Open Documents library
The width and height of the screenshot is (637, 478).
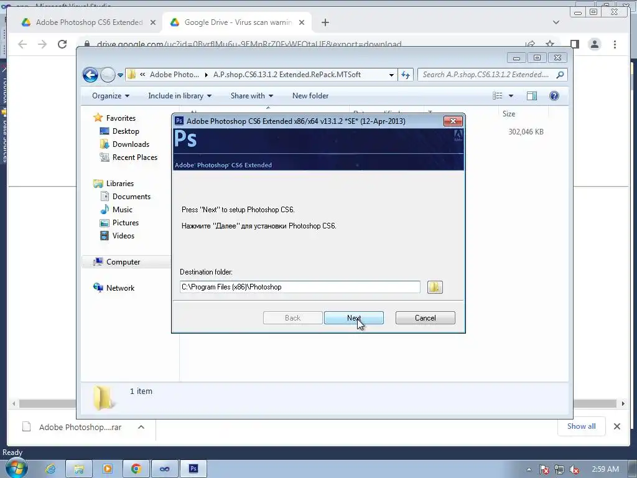coord(131,197)
